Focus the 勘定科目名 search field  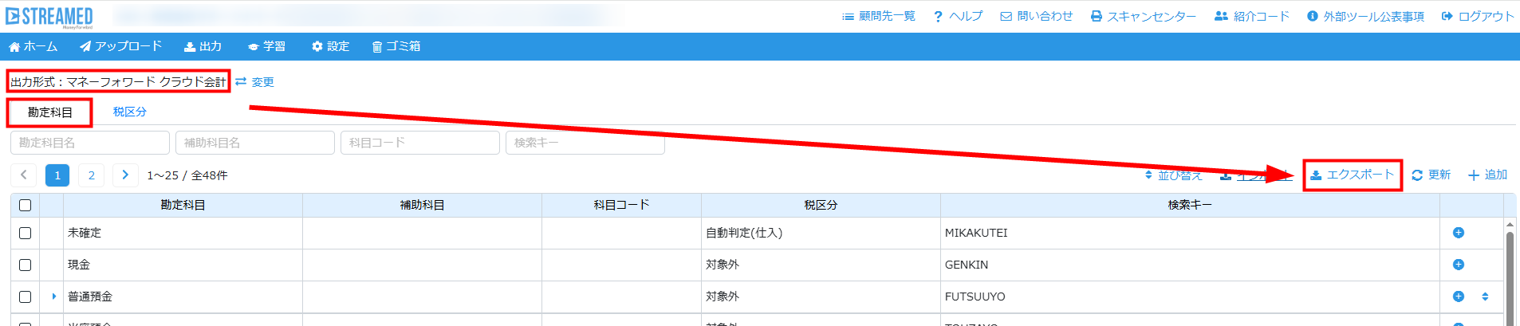coord(90,143)
